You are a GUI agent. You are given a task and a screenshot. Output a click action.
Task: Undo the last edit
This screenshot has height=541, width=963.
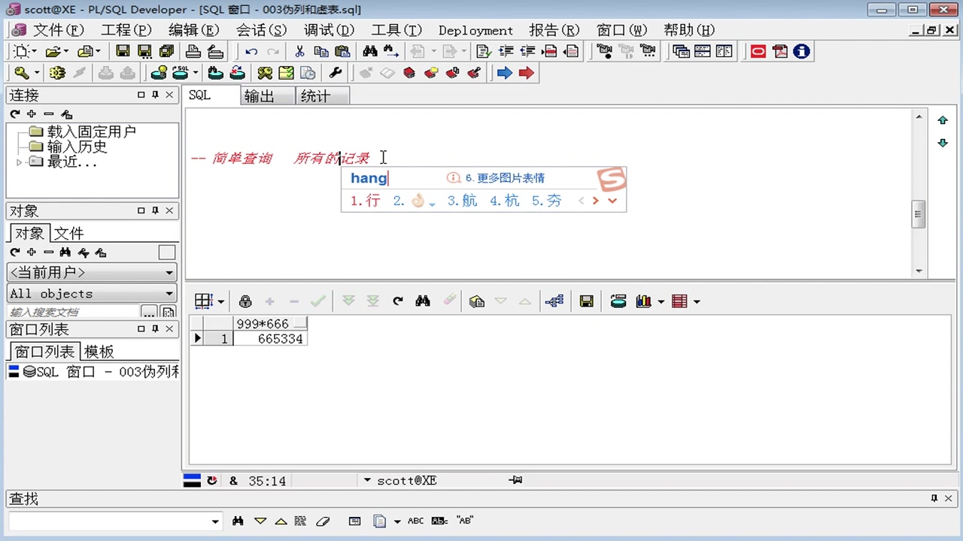pos(251,51)
